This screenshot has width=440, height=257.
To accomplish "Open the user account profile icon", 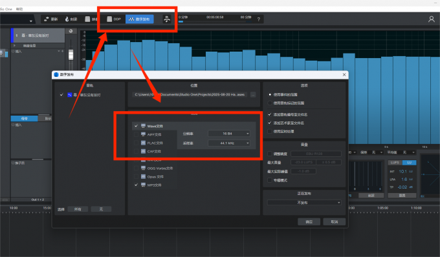I will [432, 19].
